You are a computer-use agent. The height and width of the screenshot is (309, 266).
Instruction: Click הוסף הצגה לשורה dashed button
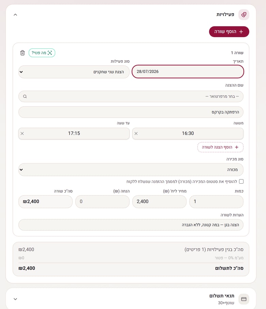[220, 147]
